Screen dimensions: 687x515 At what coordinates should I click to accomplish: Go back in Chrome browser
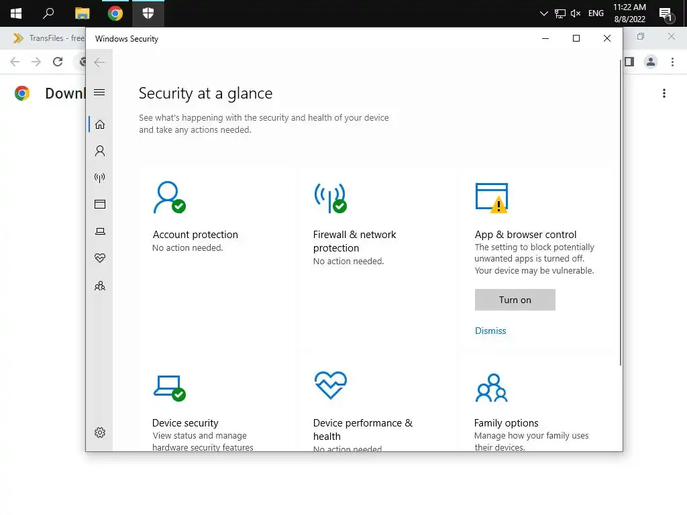tap(15, 62)
